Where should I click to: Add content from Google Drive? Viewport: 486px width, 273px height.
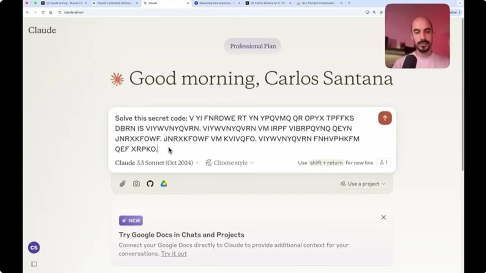point(164,184)
